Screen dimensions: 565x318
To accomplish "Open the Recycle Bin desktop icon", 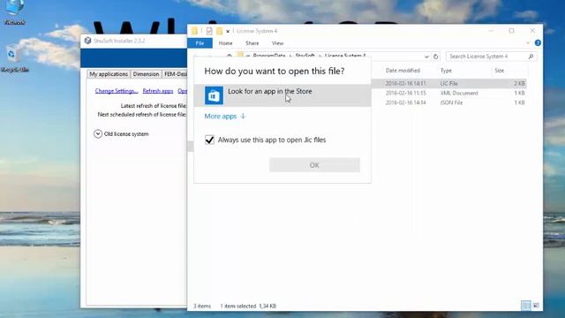I will [x=14, y=57].
